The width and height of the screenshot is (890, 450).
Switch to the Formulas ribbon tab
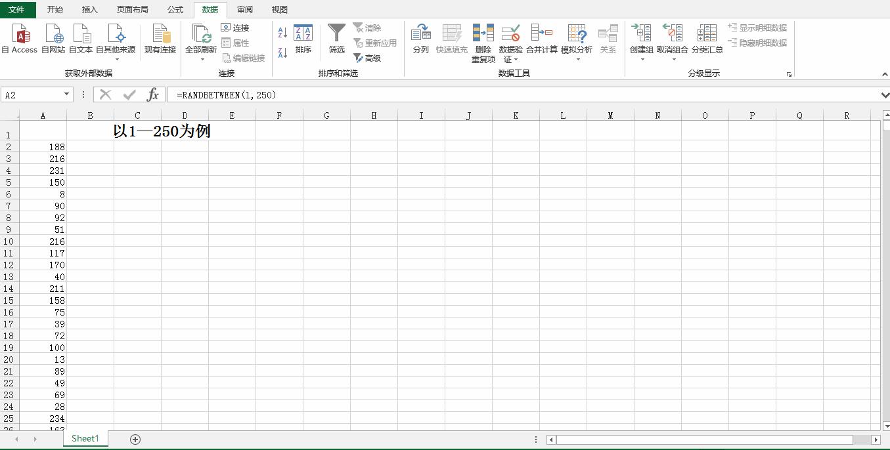point(175,9)
